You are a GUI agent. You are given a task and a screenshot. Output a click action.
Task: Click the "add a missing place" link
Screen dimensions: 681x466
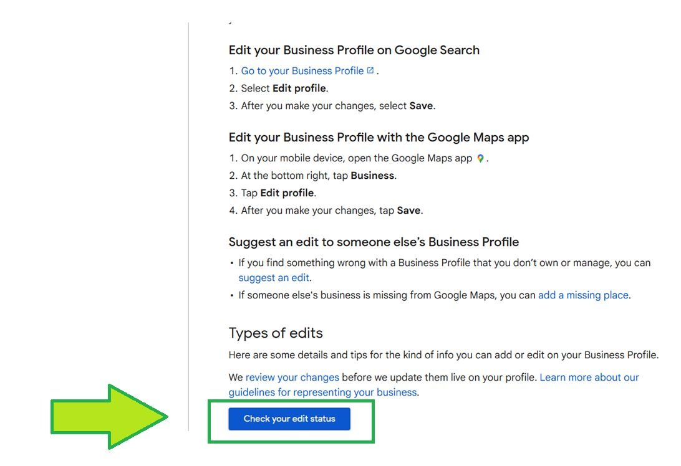pyautogui.click(x=582, y=295)
